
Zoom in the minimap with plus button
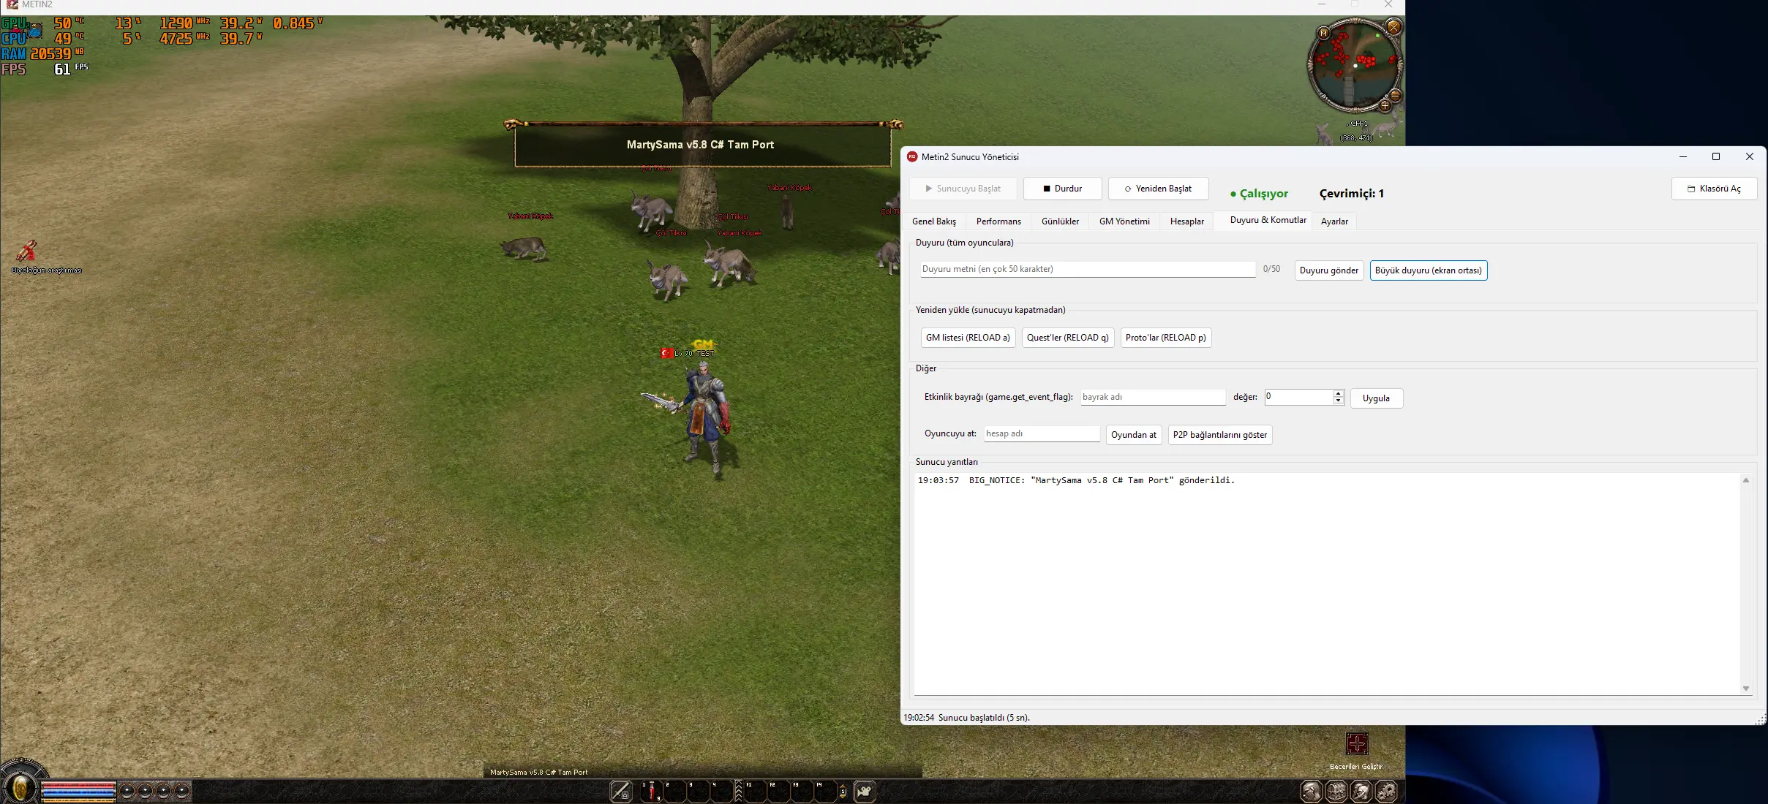[x=1384, y=106]
